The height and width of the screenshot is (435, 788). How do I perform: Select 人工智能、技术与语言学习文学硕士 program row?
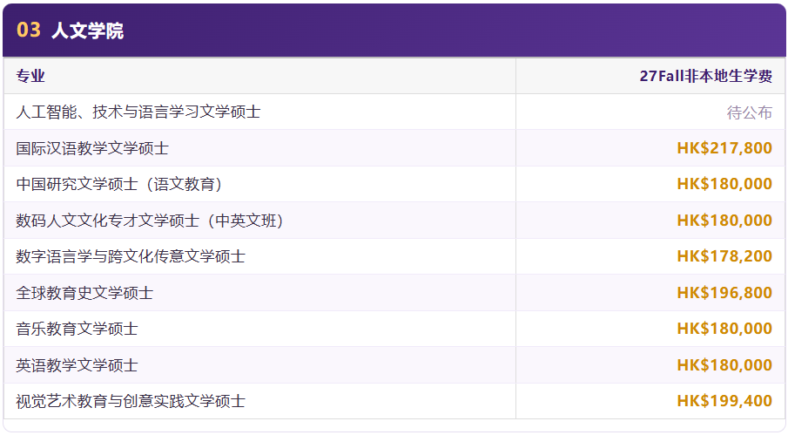[x=394, y=112]
